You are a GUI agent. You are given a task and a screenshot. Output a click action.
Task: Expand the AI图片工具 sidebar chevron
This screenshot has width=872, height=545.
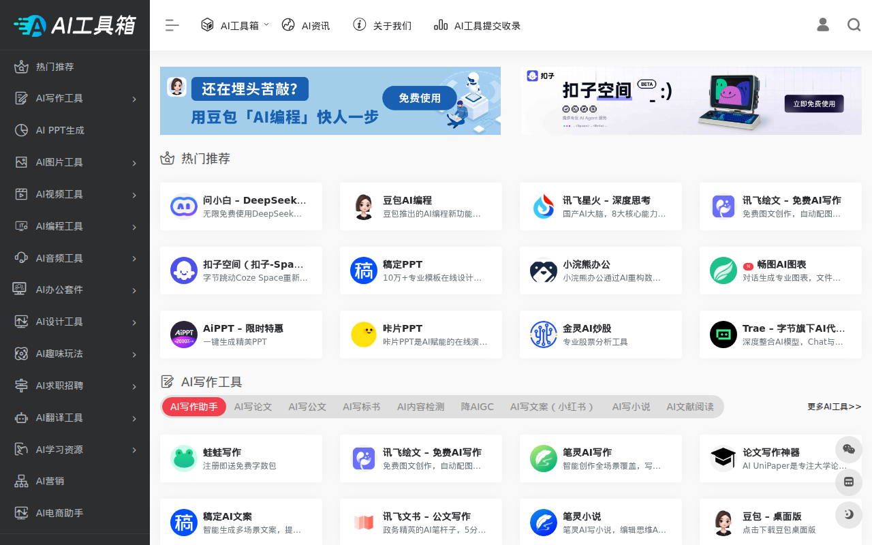click(134, 163)
